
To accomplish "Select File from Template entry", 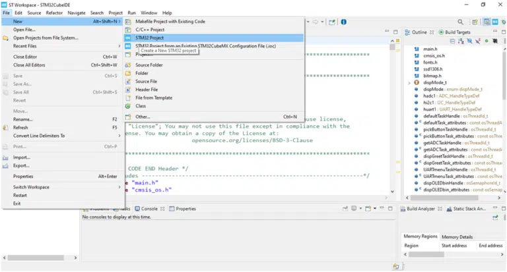I will coord(214,97).
